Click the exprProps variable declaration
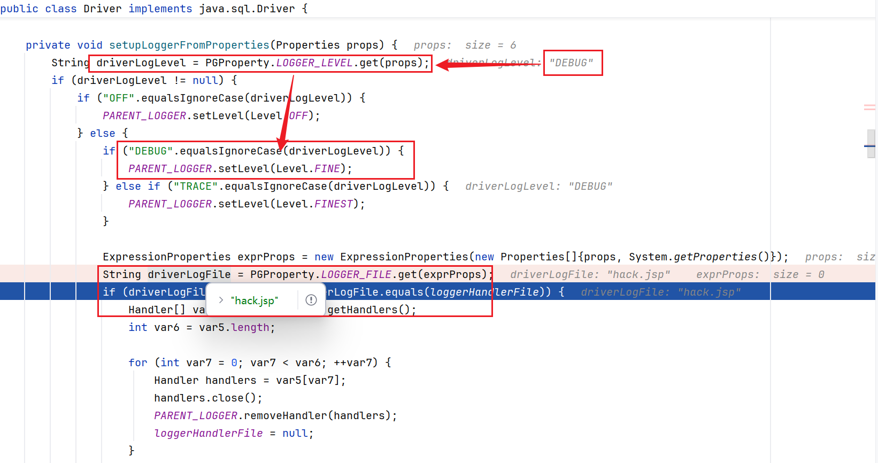This screenshot has width=878, height=463. click(266, 257)
